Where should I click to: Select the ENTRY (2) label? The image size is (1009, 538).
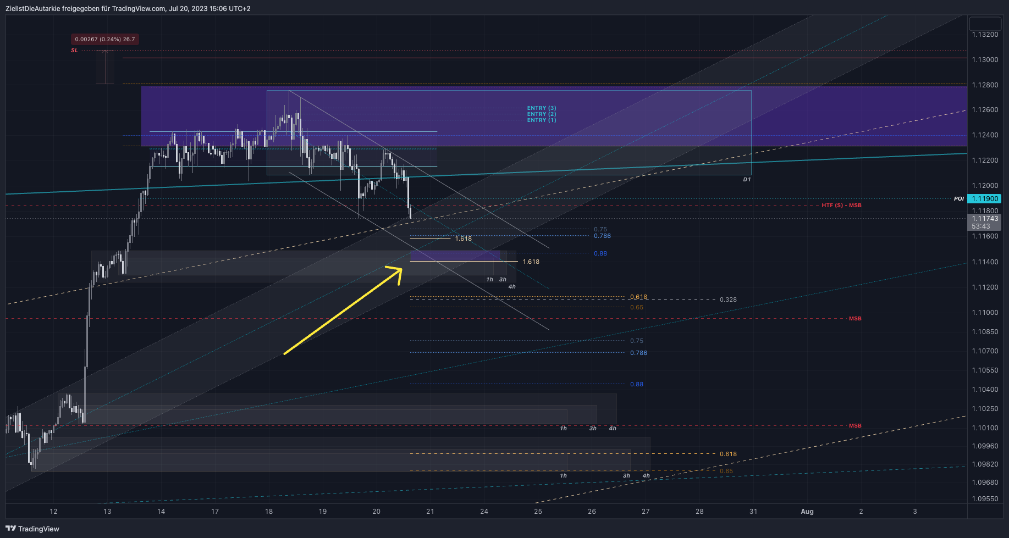(x=542, y=114)
